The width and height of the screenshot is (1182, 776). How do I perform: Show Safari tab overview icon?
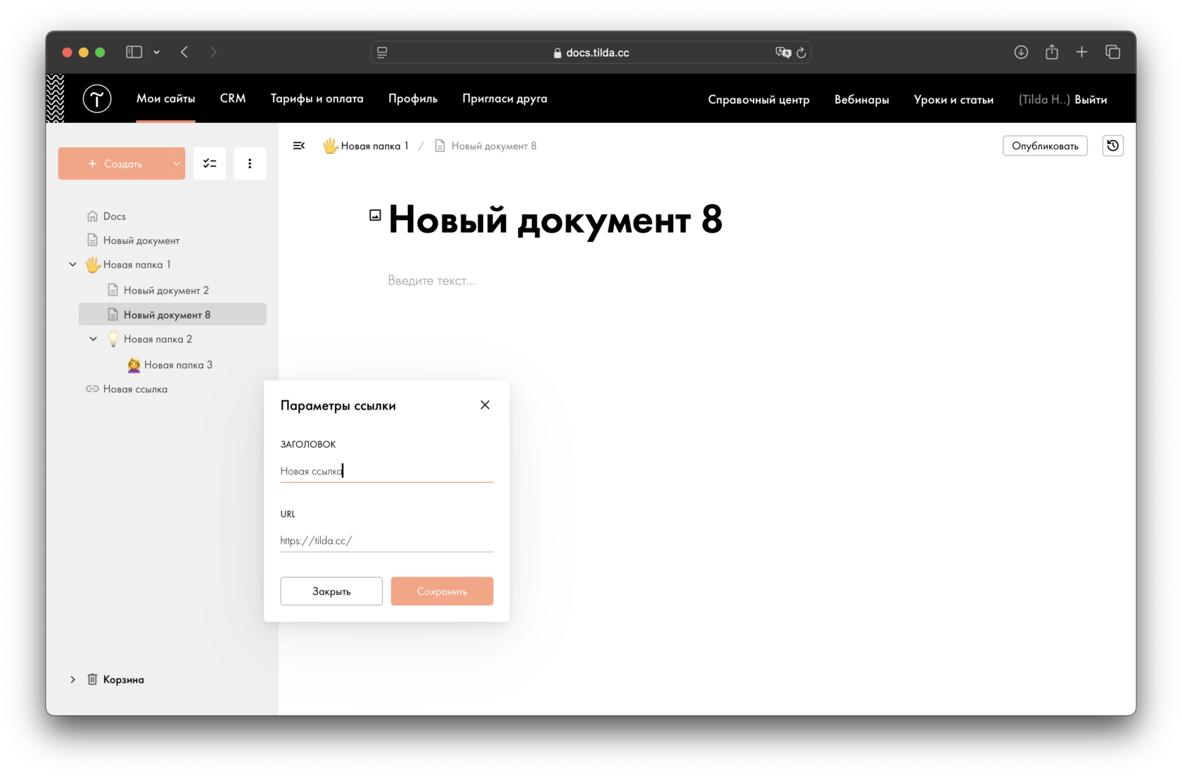click(x=1113, y=52)
